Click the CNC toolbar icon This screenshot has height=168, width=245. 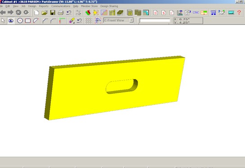coord(196,13)
